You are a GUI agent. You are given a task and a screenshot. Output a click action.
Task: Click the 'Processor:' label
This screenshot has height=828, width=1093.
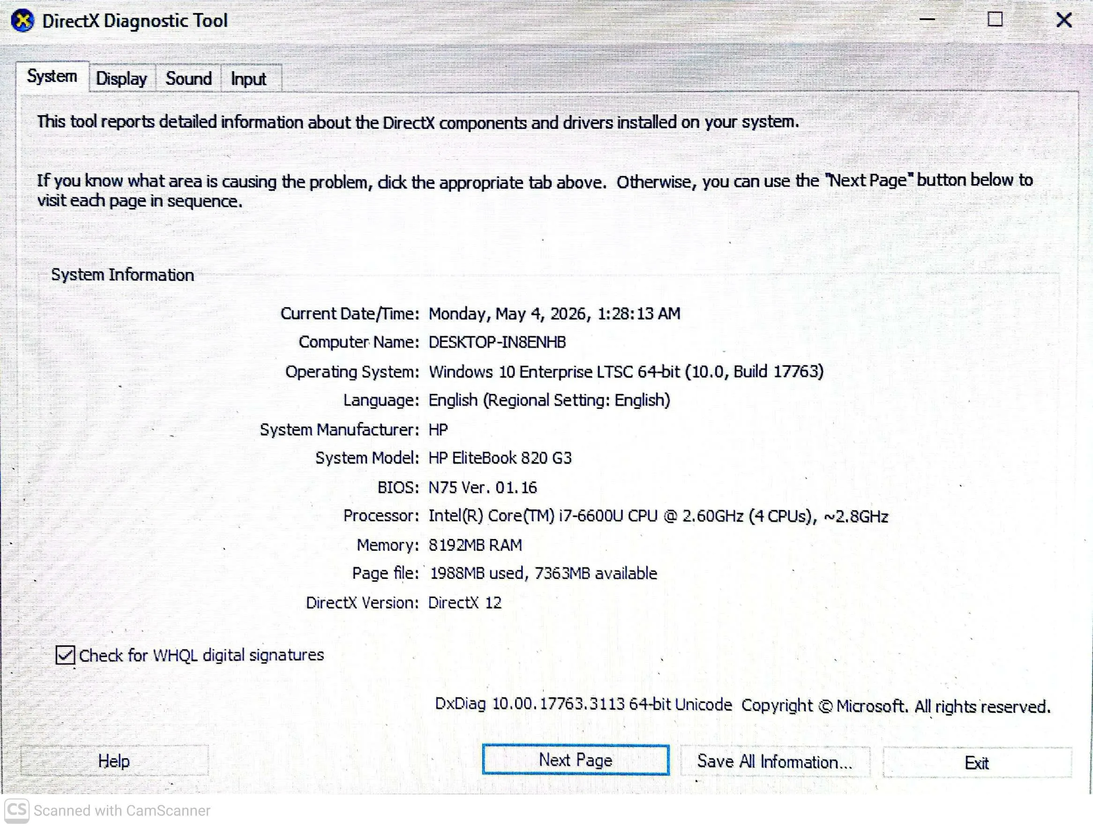(382, 516)
